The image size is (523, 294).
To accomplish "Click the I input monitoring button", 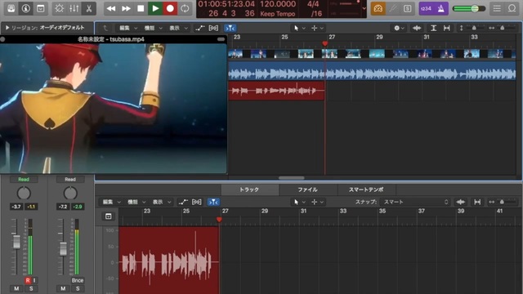I will click(34, 281).
